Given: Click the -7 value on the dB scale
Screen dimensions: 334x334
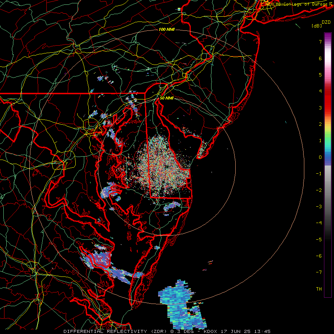Looking at the screenshot, I should tap(319, 272).
